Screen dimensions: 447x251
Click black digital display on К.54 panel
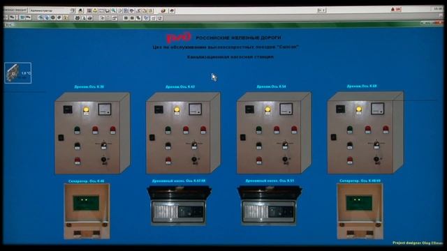click(x=249, y=109)
